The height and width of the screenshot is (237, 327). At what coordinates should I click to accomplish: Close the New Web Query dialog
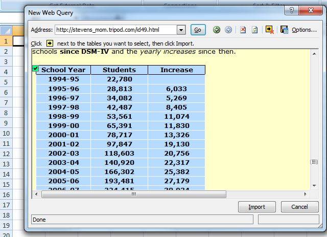(x=311, y=10)
